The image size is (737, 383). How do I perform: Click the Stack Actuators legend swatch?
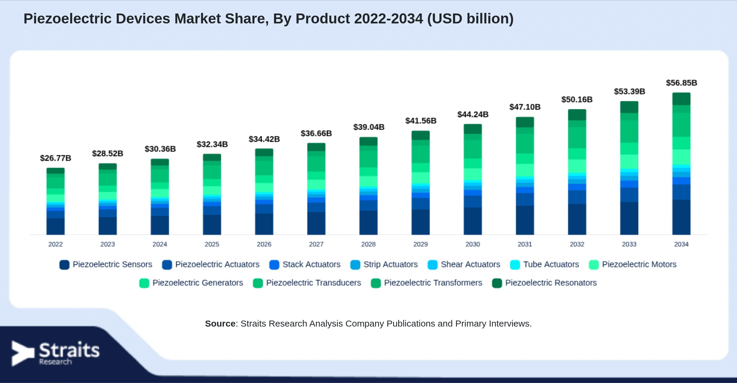[274, 265]
